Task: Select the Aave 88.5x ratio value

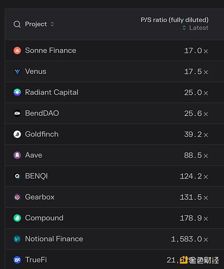Action: [196, 155]
